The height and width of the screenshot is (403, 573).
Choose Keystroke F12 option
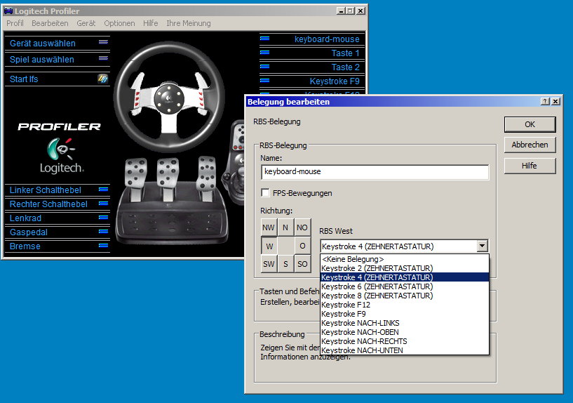(x=405, y=305)
